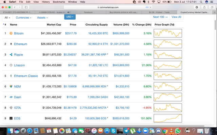Image resolution: width=217 pixels, height=135 pixels.
Task: Click the Bitcoin coin logo
Action: (x=11, y=33)
